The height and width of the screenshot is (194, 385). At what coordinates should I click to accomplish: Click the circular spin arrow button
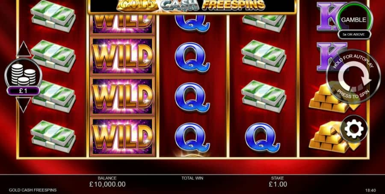(x=354, y=77)
